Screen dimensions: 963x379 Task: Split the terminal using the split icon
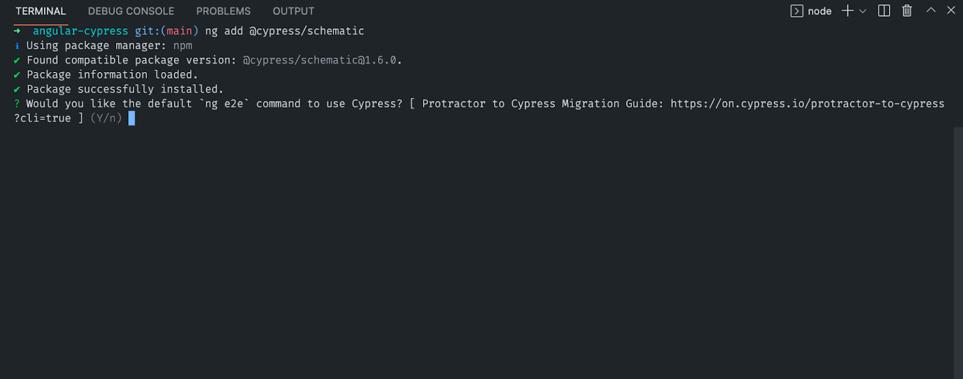coord(884,11)
